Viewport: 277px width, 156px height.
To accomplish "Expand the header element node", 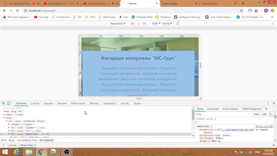I will tap(9, 124).
